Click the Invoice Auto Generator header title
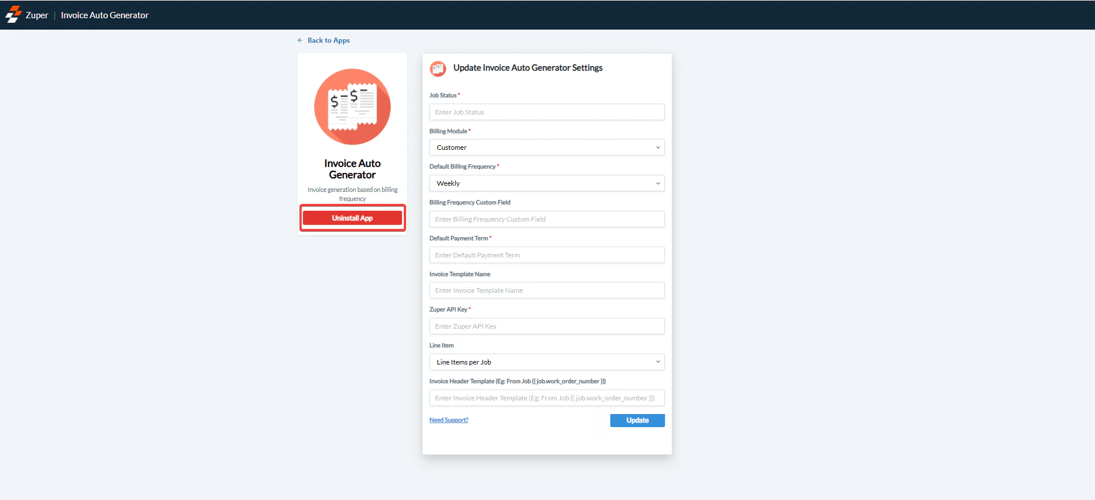Viewport: 1095px width, 500px height. [x=104, y=15]
